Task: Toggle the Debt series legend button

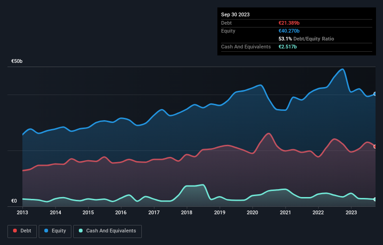Action: [22, 231]
